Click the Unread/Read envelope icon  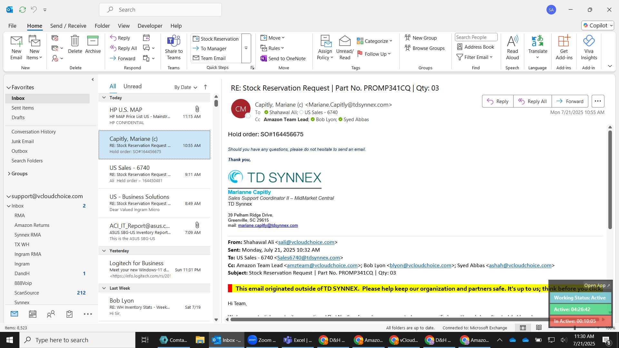point(345,41)
